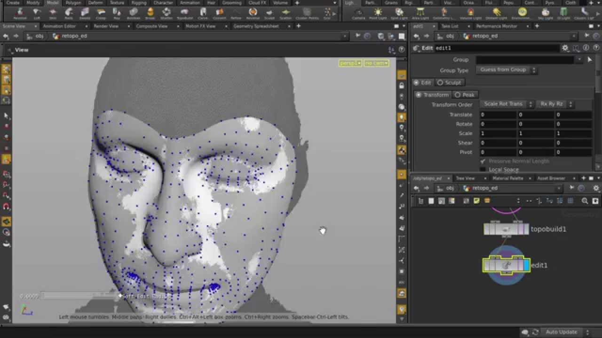Switch to the Composite View tab
The width and height of the screenshot is (602, 338).
tap(152, 26)
